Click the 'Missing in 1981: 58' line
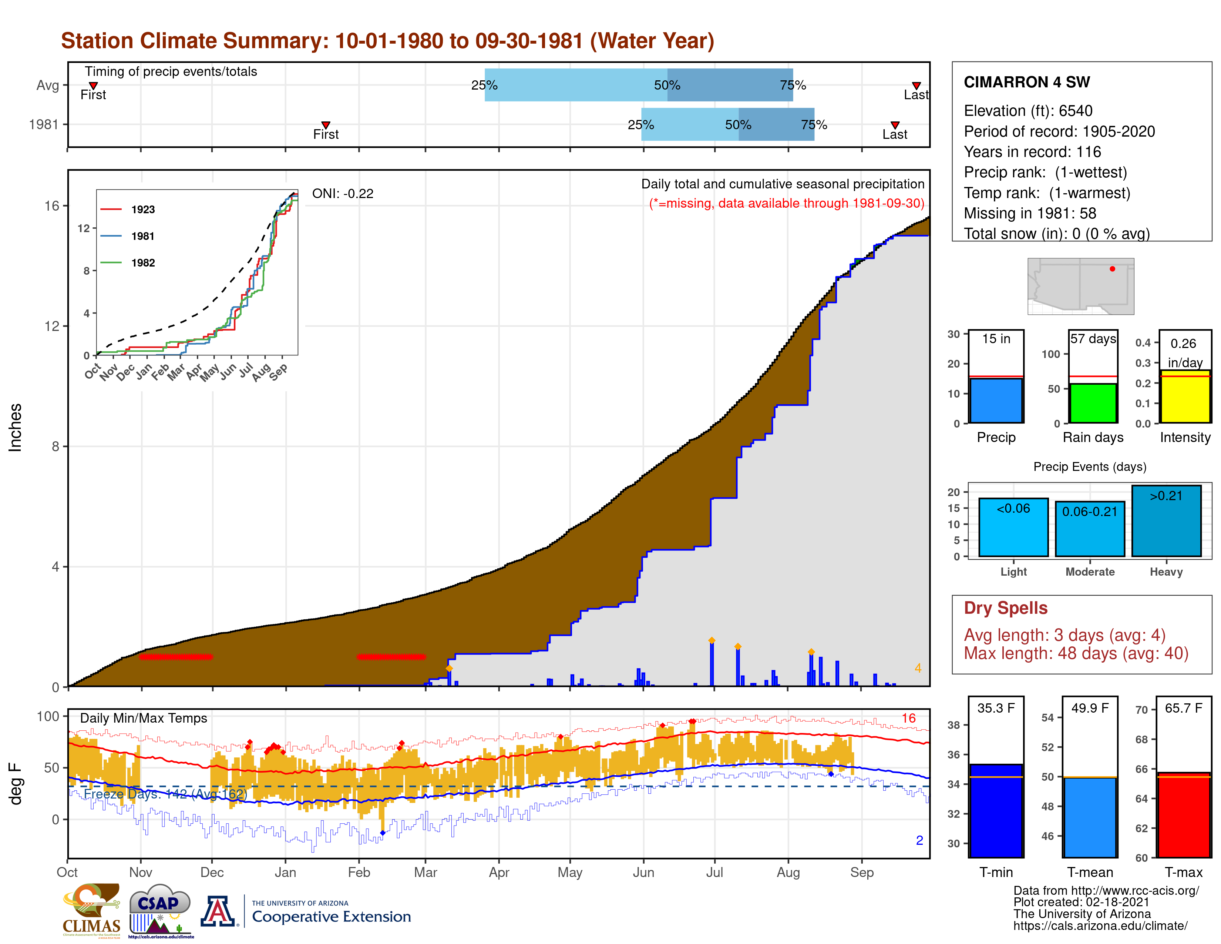1221x944 pixels. pos(1030,213)
